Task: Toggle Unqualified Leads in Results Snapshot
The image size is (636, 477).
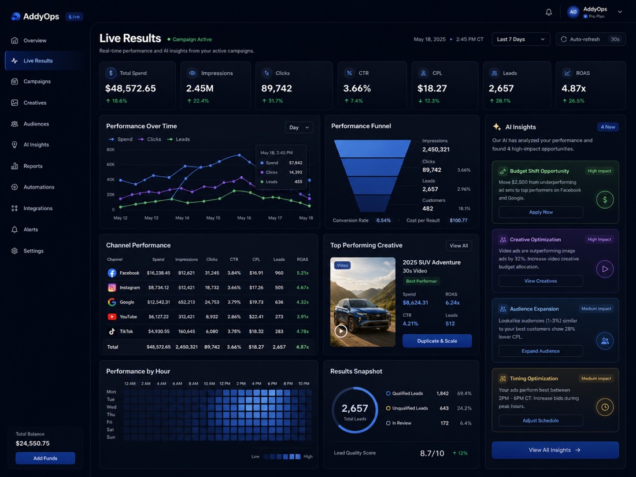Action: [407, 408]
